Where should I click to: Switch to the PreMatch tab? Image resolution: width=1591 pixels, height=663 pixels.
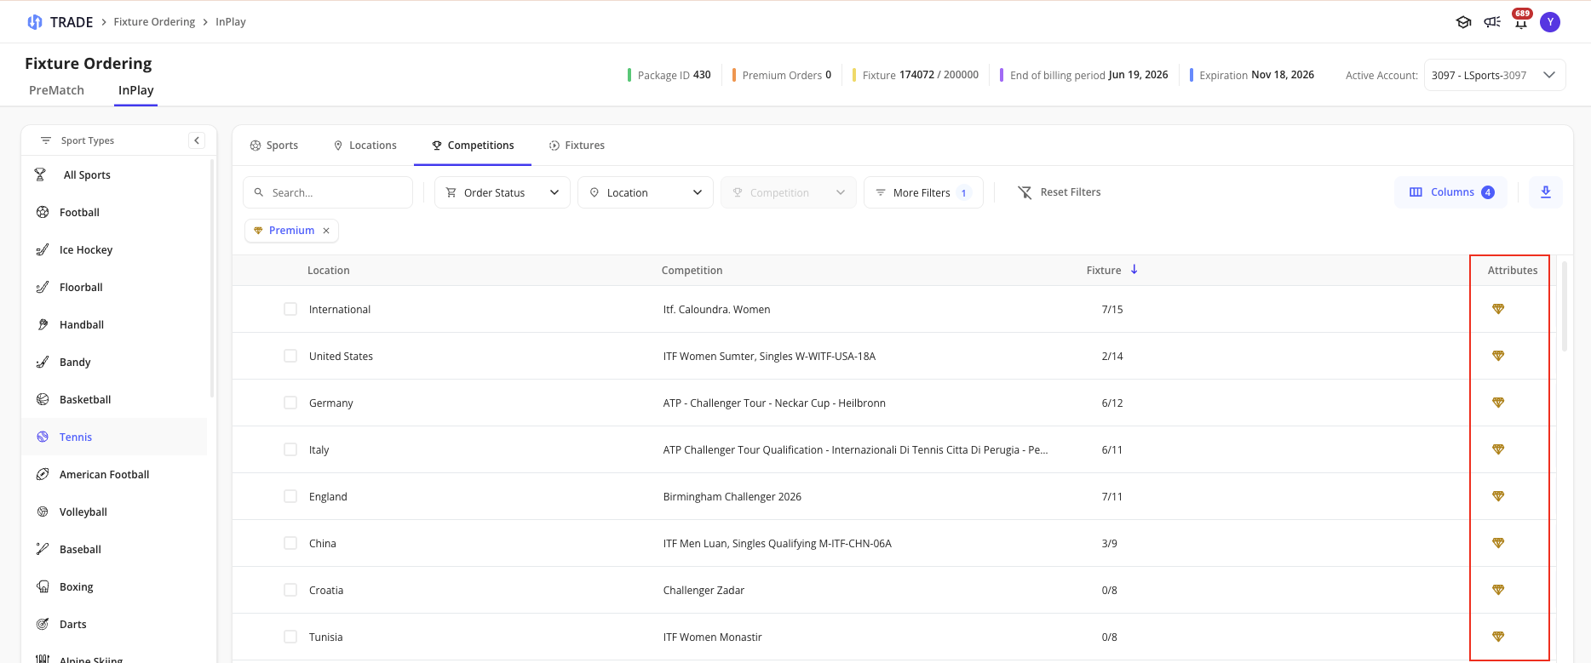56,90
